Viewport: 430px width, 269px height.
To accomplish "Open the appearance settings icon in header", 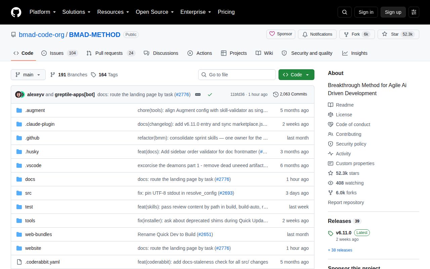I will coord(414,12).
